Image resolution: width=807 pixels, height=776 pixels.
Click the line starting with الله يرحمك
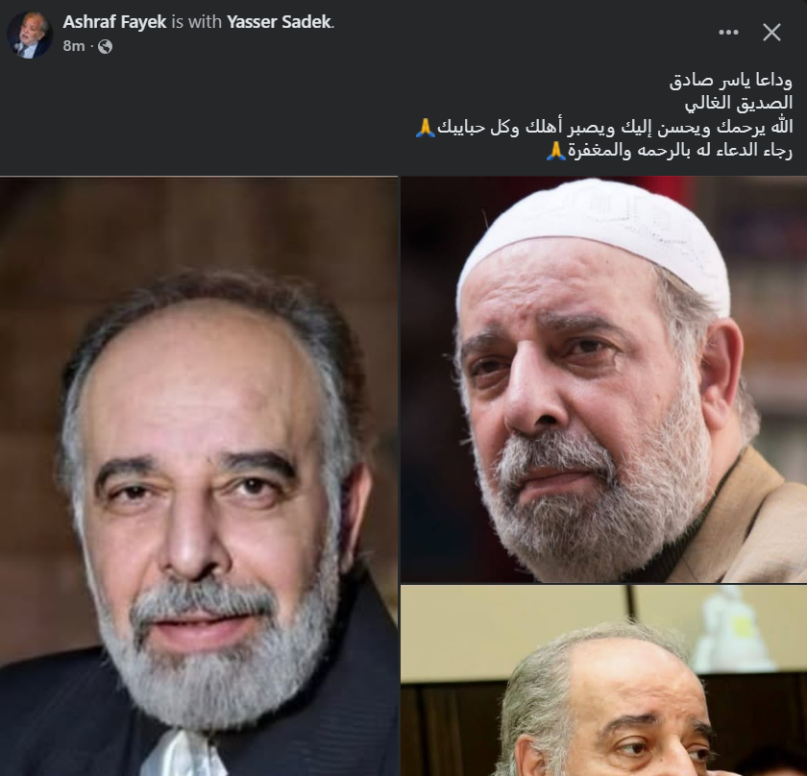[603, 127]
